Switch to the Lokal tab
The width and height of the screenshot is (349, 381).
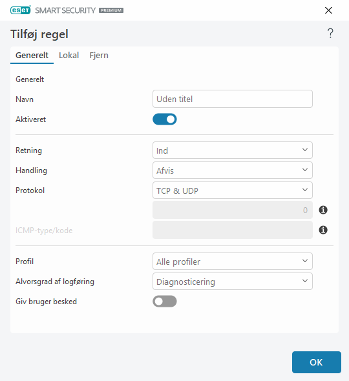pyautogui.click(x=69, y=56)
